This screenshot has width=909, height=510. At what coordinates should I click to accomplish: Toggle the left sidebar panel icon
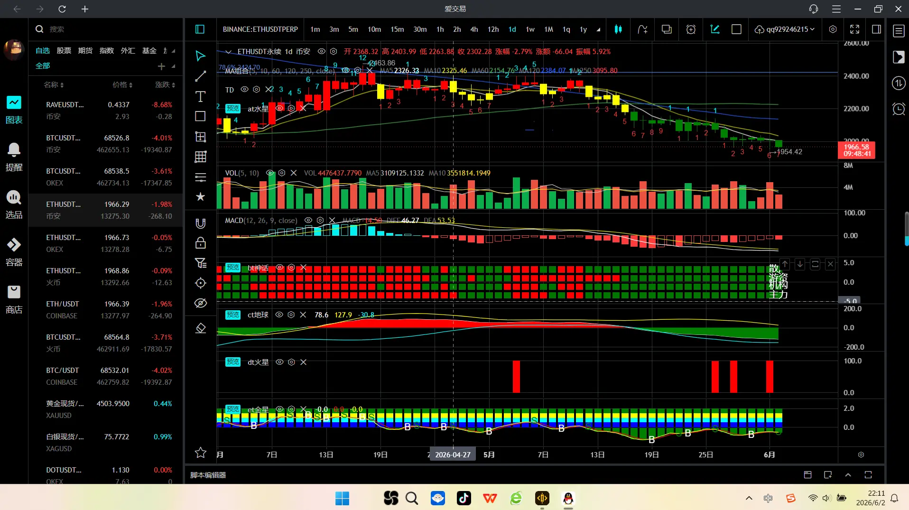(x=200, y=29)
